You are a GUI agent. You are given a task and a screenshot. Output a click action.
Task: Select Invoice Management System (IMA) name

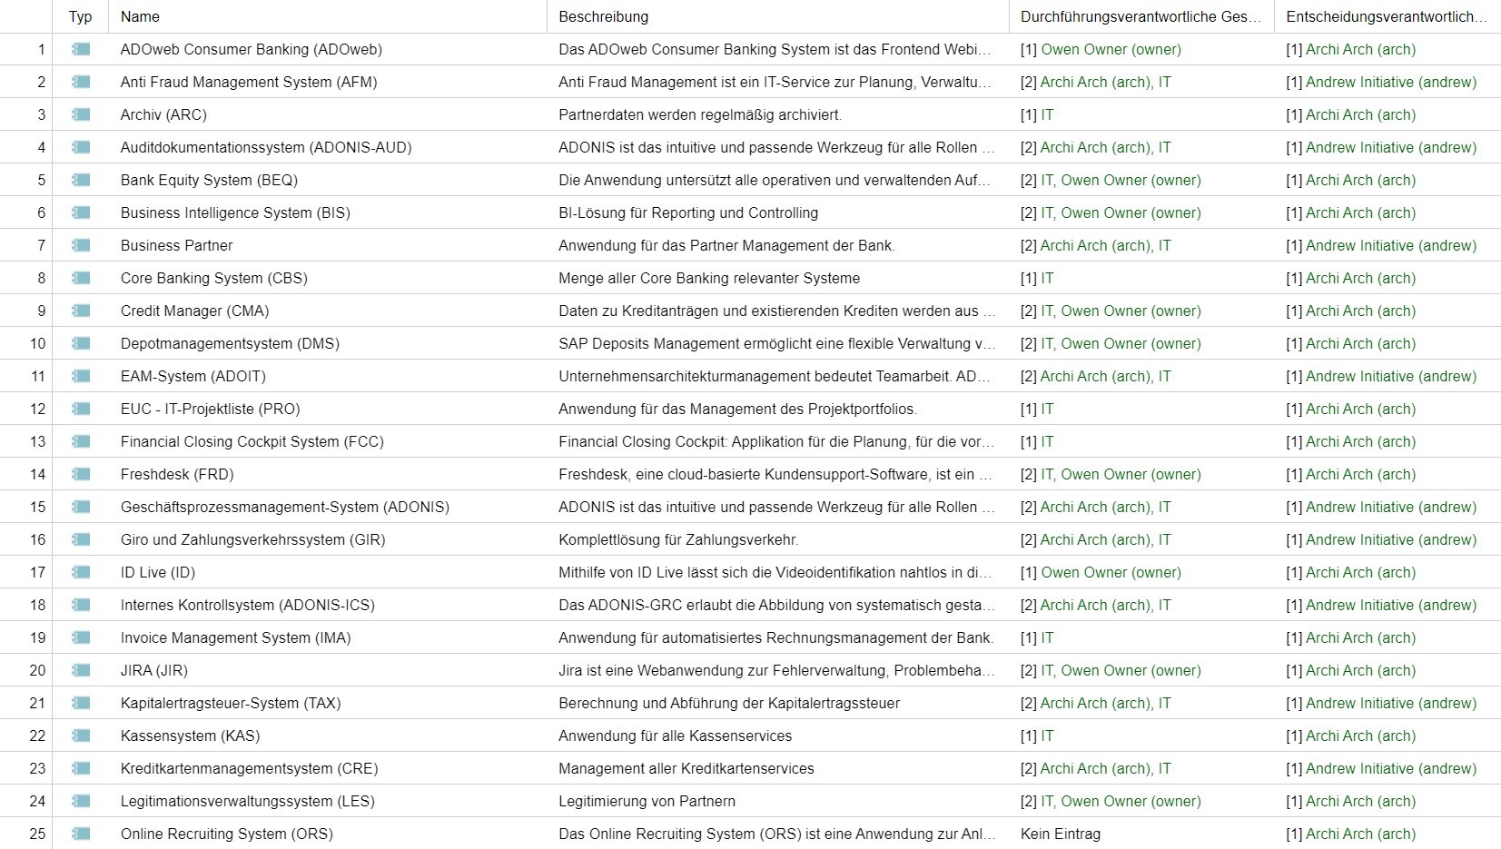tap(236, 637)
